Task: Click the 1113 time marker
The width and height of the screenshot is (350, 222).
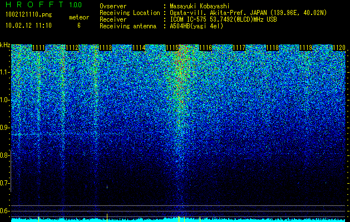Action: [105, 48]
